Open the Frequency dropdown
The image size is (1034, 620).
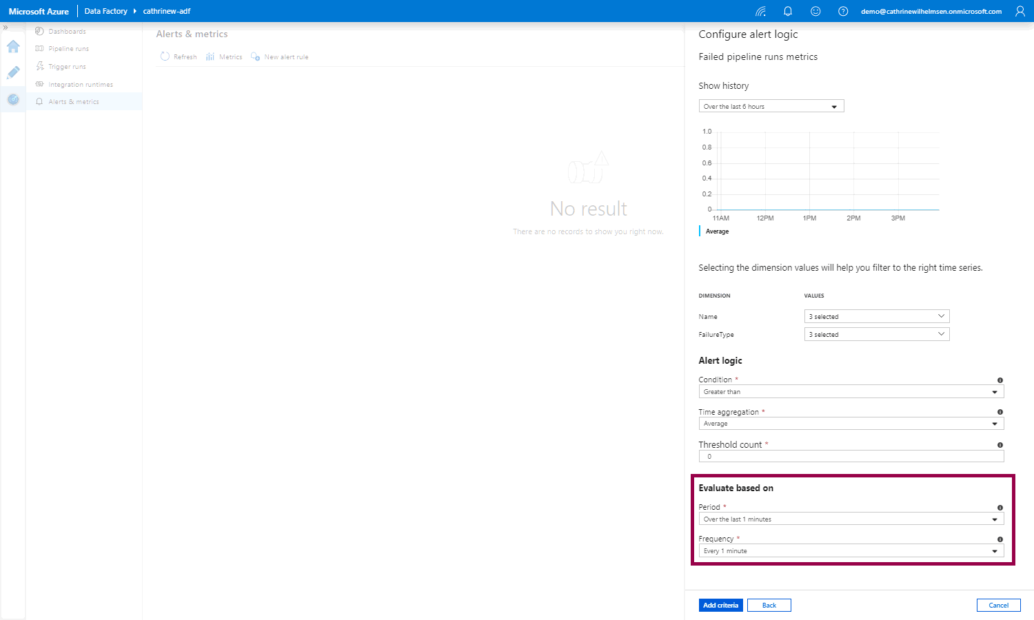tap(851, 551)
